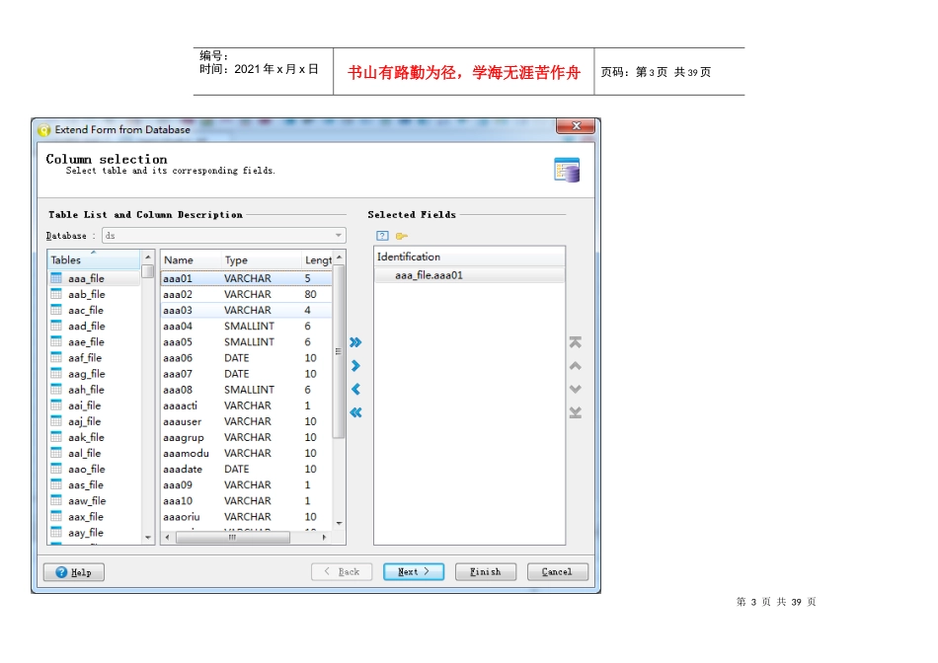Click the aah_file table icon
938x663 pixels.
pyautogui.click(x=56, y=389)
